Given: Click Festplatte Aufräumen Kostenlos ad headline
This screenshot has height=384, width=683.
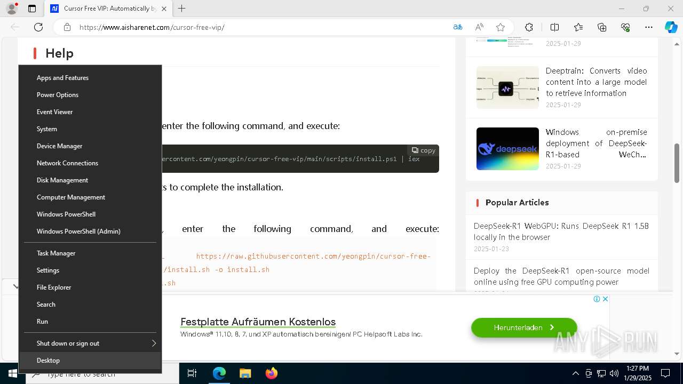Looking at the screenshot, I should point(258,322).
